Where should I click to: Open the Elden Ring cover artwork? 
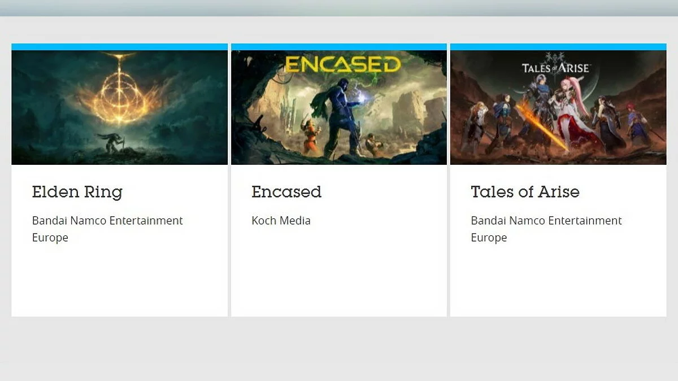click(x=119, y=107)
